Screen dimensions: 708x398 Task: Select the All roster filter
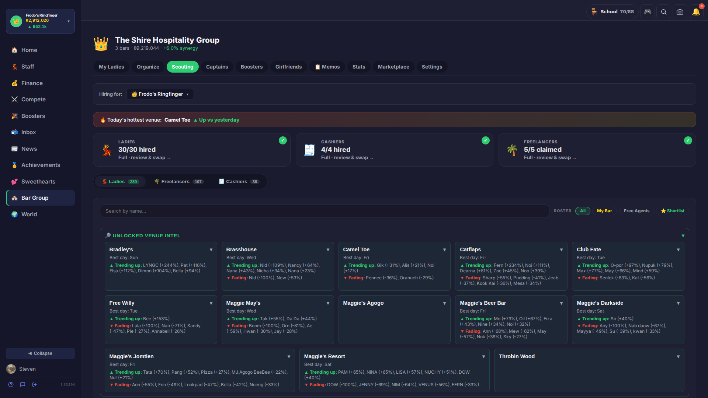click(583, 211)
